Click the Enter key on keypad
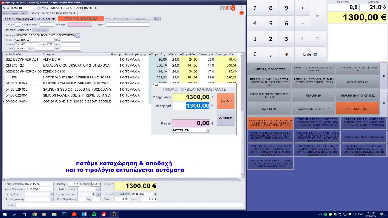 click(x=310, y=54)
